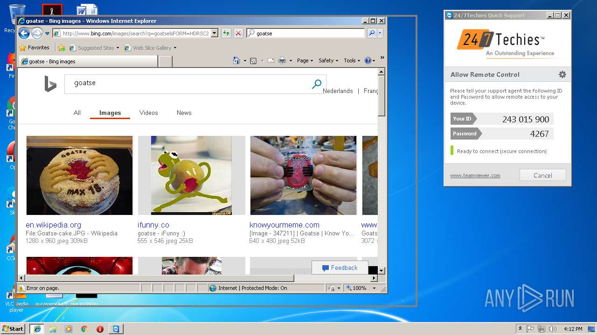Open the www.teamviewer.com link
Image resolution: width=597 pixels, height=335 pixels.
click(475, 175)
